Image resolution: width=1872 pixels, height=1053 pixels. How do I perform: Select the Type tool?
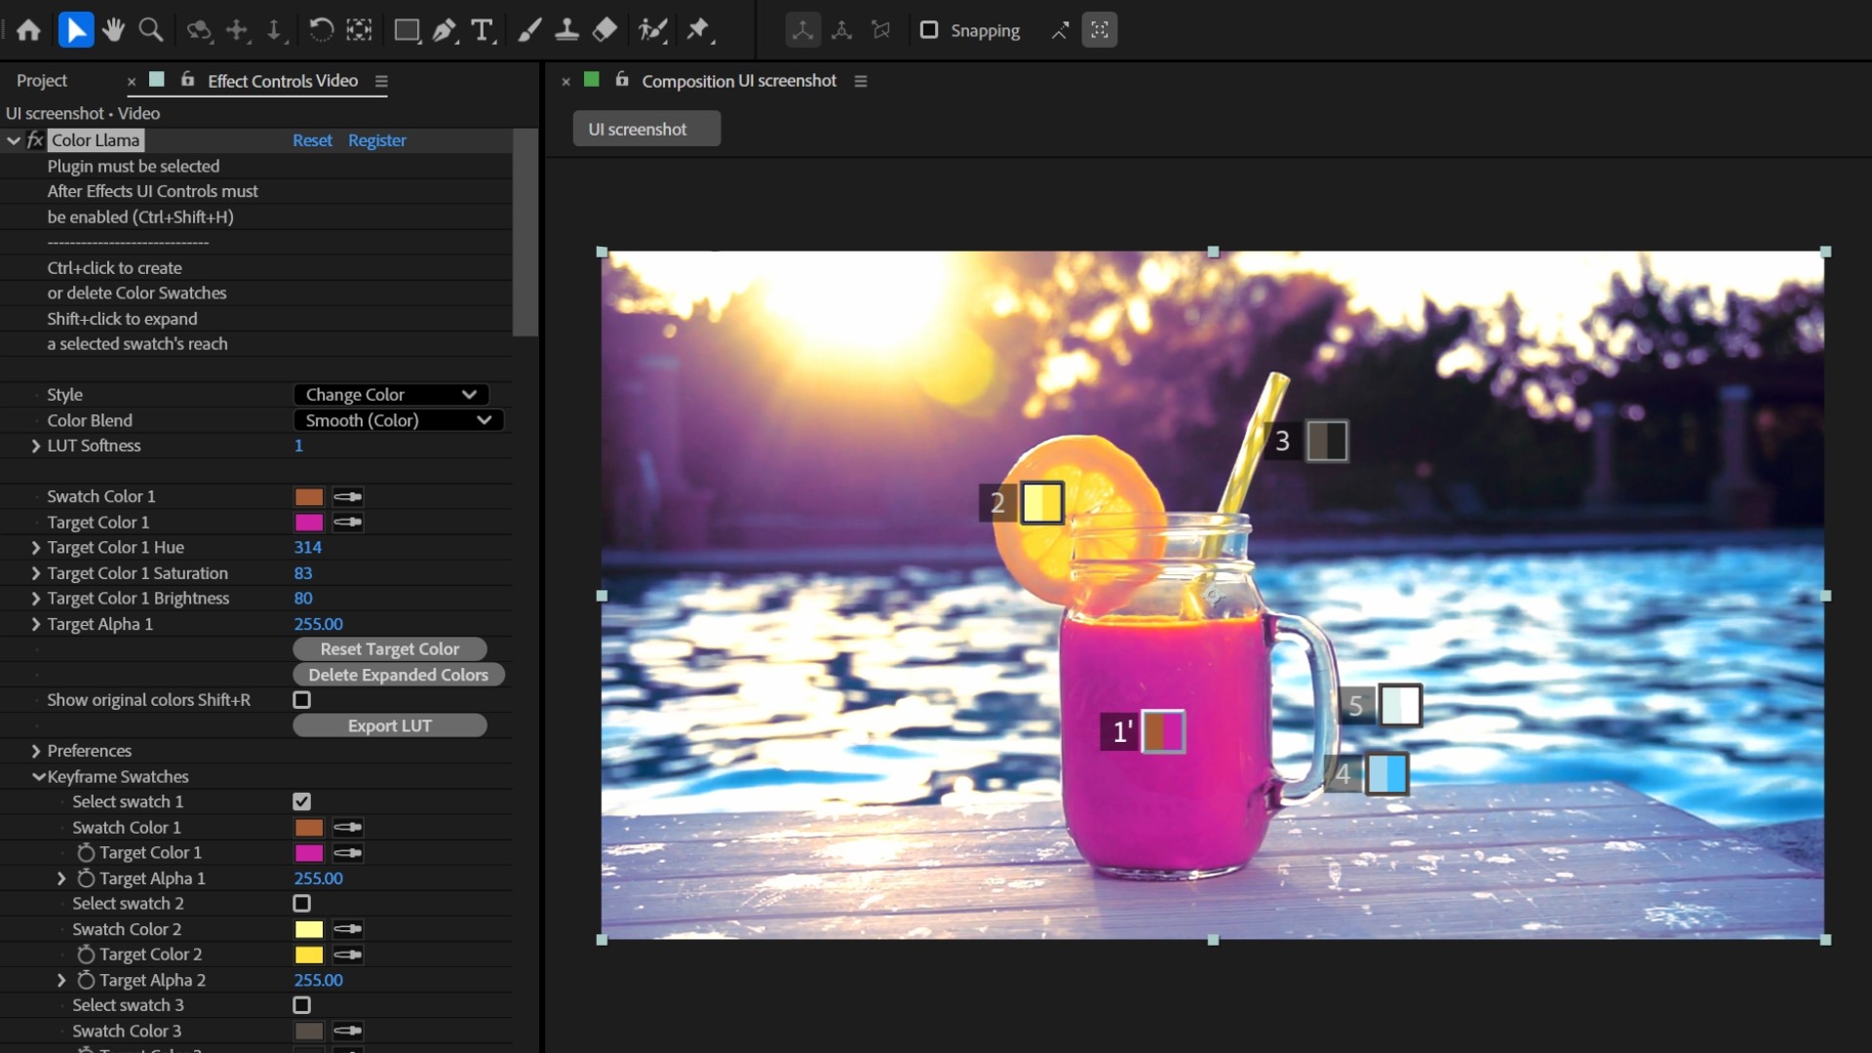click(x=482, y=30)
